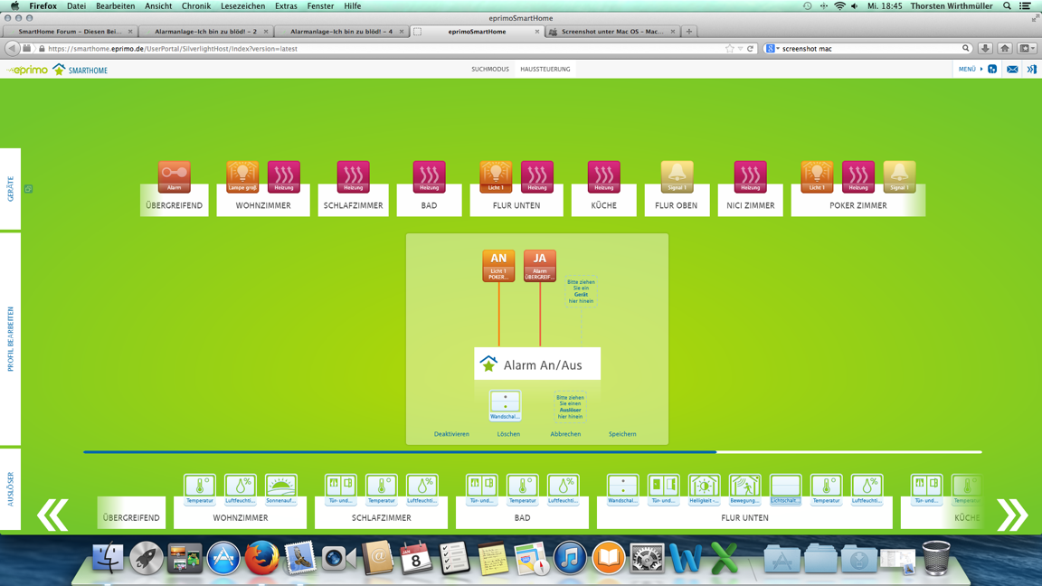Open the blue house icon next to Menü

pos(992,69)
